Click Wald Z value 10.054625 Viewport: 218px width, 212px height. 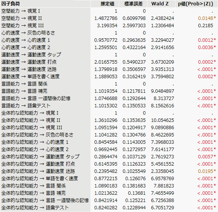click(162, 120)
